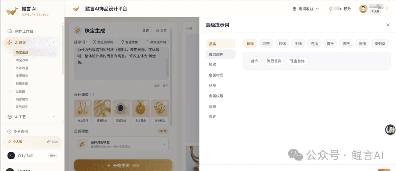Switch to the 款式 category tab

(220, 116)
